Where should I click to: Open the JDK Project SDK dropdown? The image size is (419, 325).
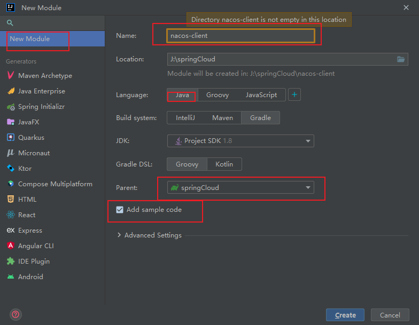click(240, 141)
